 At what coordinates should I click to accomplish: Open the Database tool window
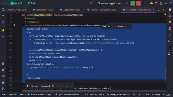(170, 22)
